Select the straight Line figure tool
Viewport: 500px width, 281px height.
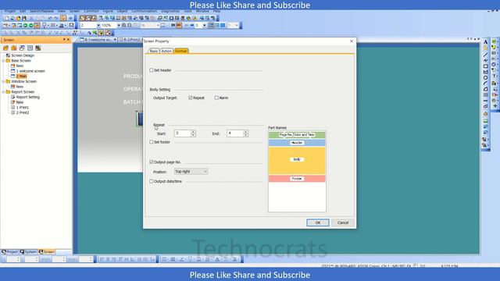point(485,55)
